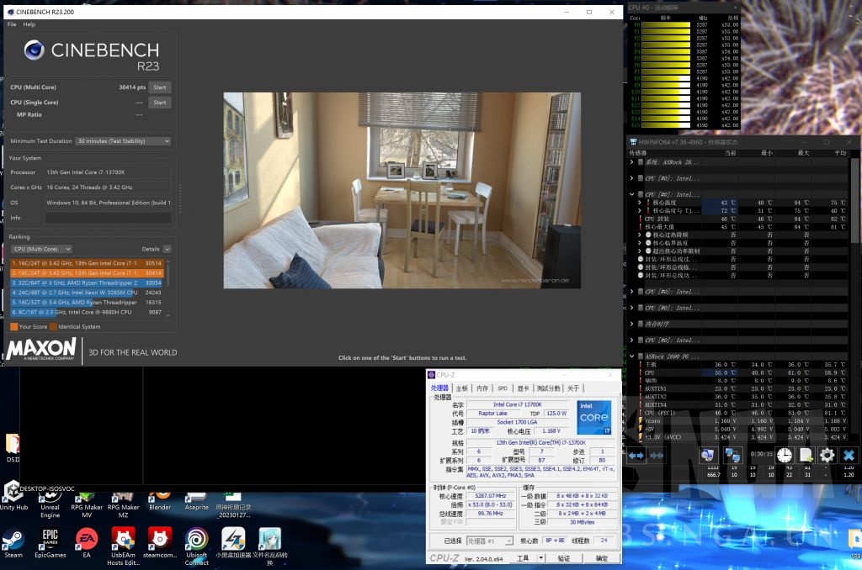Viewport: 862px width, 570px height.
Task: Open Minimum Test Duration dropdown
Action: (123, 141)
